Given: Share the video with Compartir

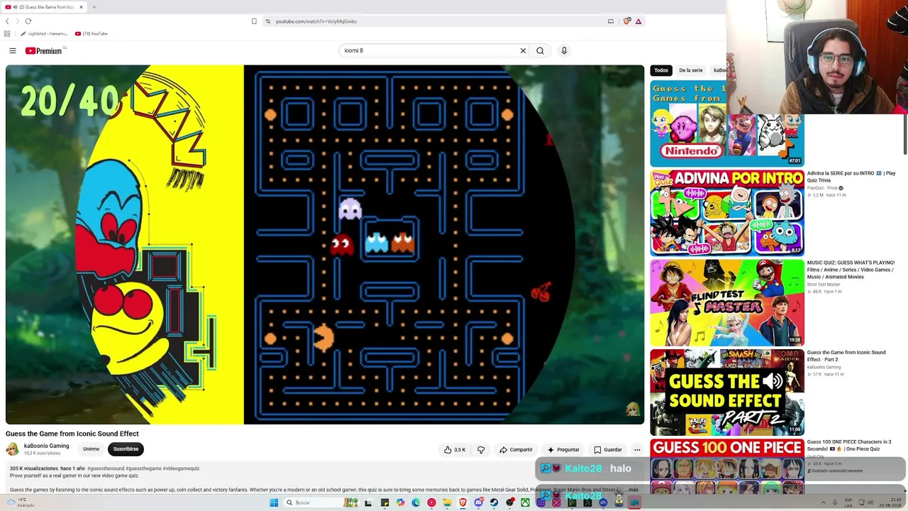Looking at the screenshot, I should tap(516, 449).
